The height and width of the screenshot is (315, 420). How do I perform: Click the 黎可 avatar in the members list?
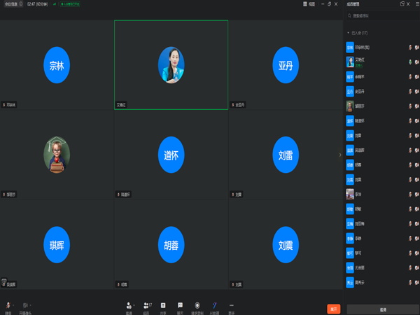point(350,253)
